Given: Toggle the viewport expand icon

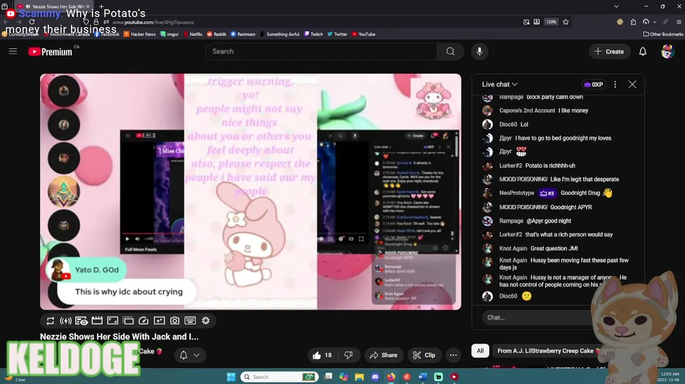Looking at the screenshot, I should point(128,321).
